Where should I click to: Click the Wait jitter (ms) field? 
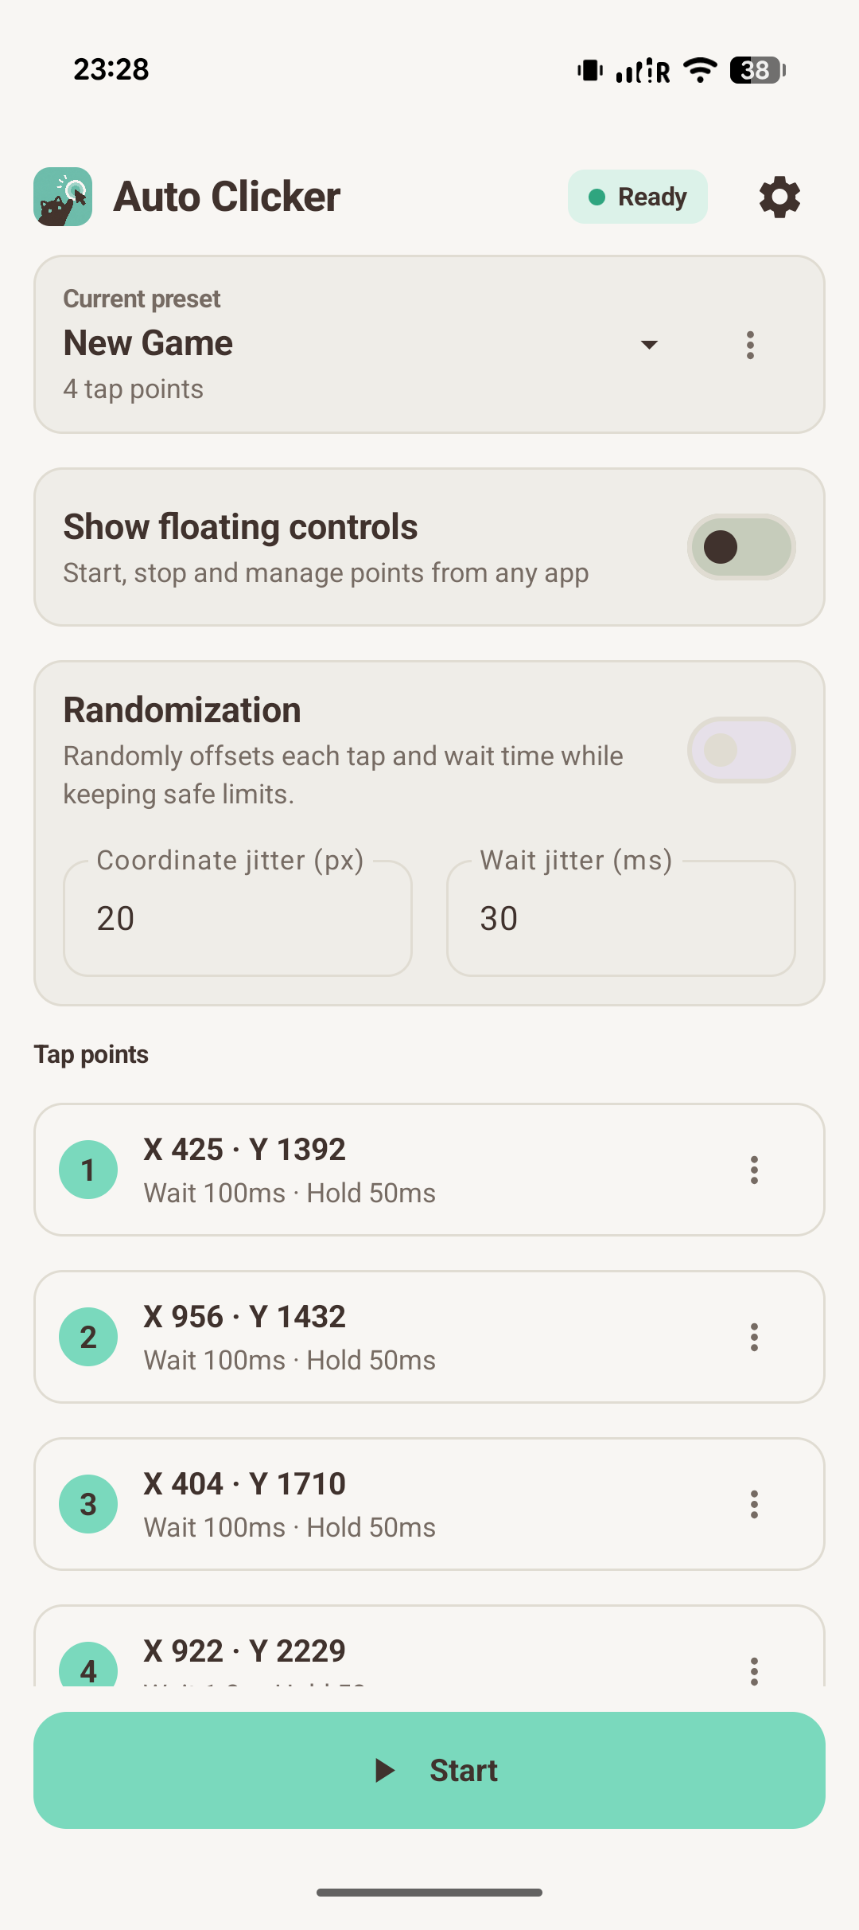(x=621, y=918)
